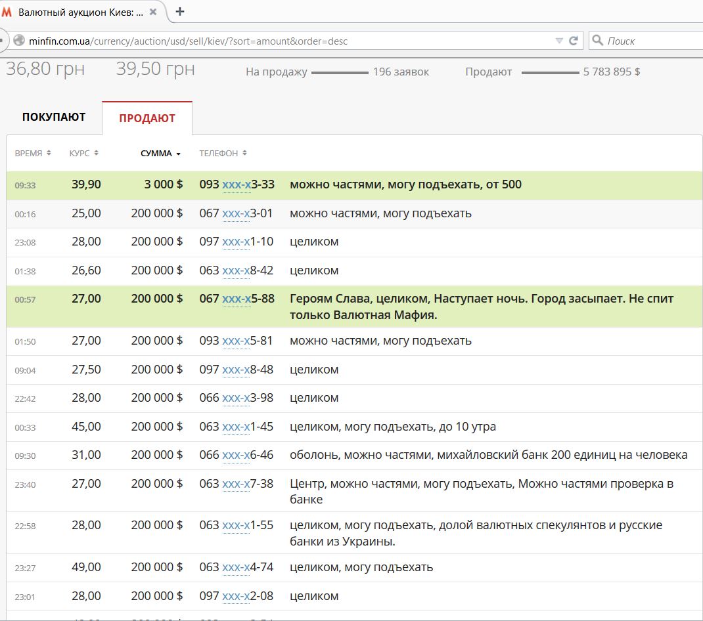Reveal phone number for 097 xxx-x1-10
The width and height of the screenshot is (703, 621).
[237, 242]
